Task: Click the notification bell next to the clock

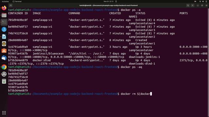Action: [116, 1]
